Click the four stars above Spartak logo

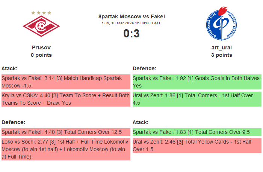tap(41, 13)
